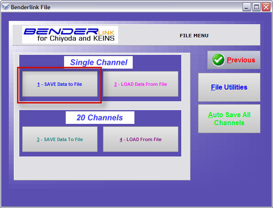Screen dimensions: 273x208
Task: Click the FILE MENU header text
Action: point(194,36)
